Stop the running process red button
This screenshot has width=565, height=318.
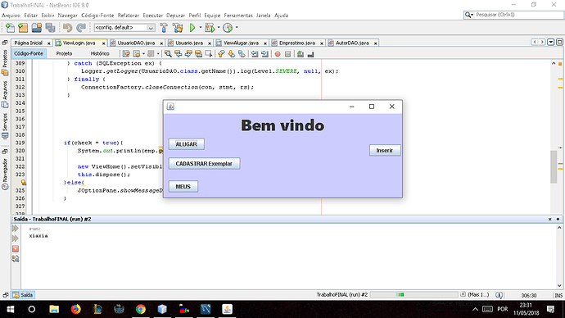(x=15, y=248)
